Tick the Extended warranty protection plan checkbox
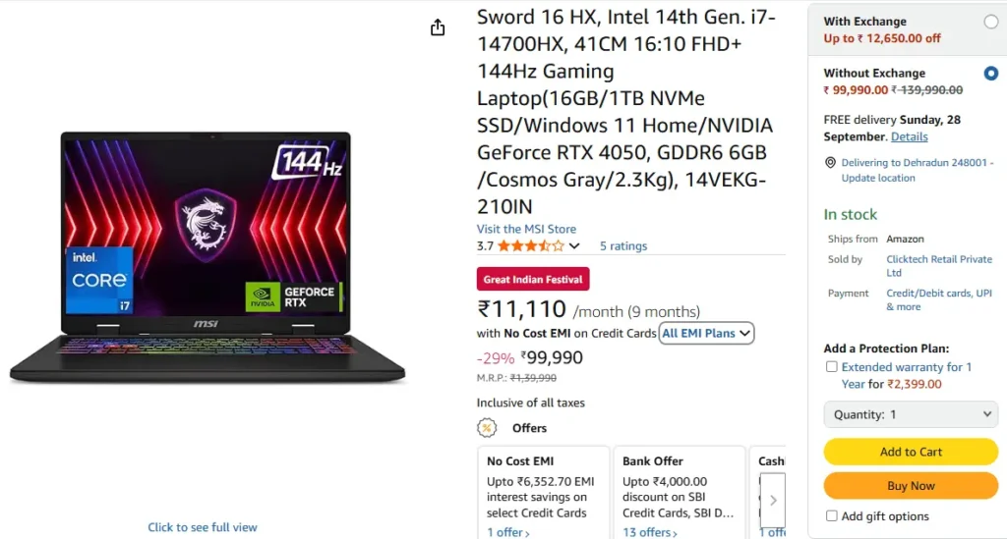Viewport: 1007px width, 539px height. pos(832,367)
